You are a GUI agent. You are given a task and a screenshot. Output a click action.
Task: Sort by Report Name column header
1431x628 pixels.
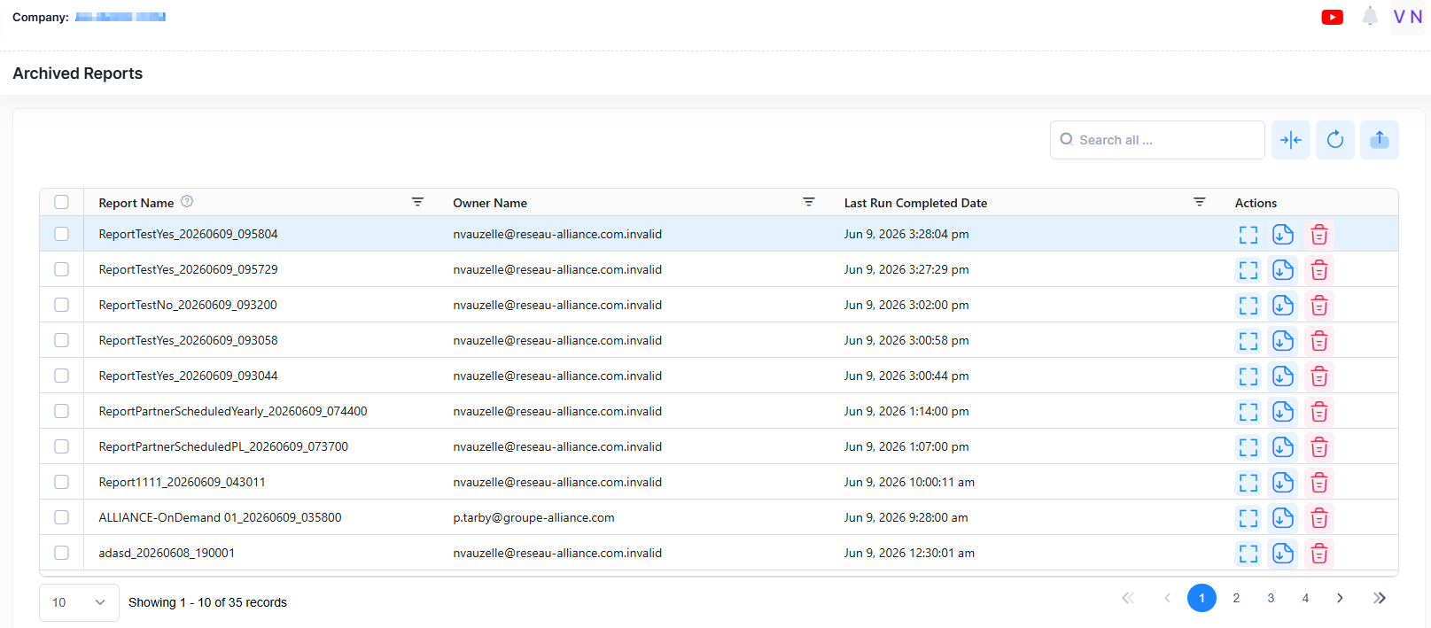click(136, 203)
